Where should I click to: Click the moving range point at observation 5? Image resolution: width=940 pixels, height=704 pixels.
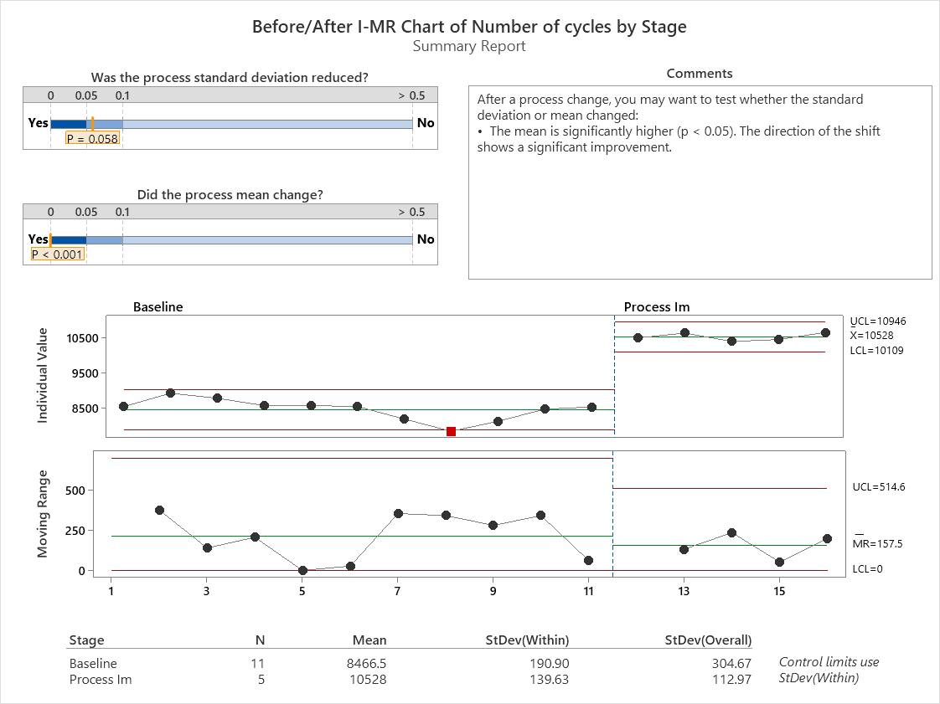[302, 570]
